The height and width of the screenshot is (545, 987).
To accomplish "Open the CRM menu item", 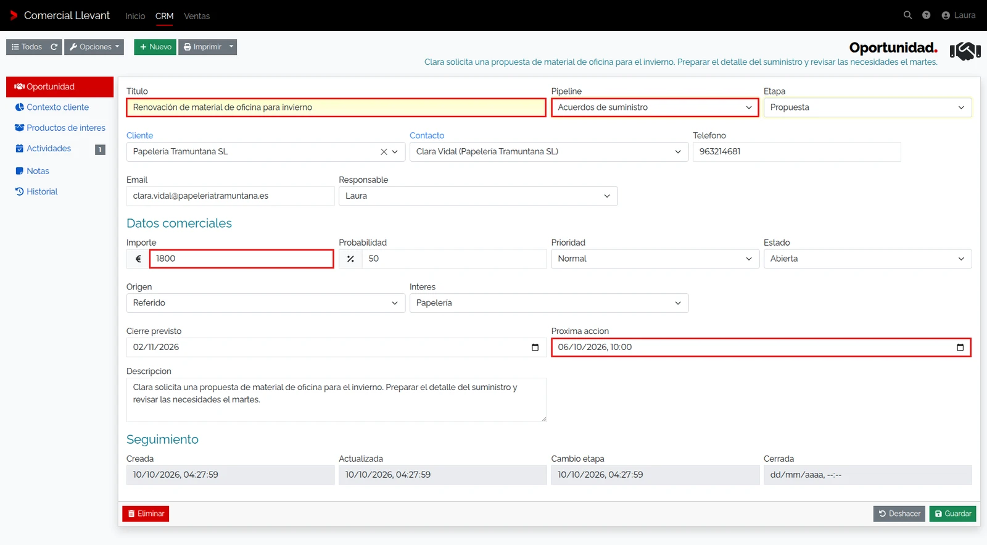I will pyautogui.click(x=165, y=16).
